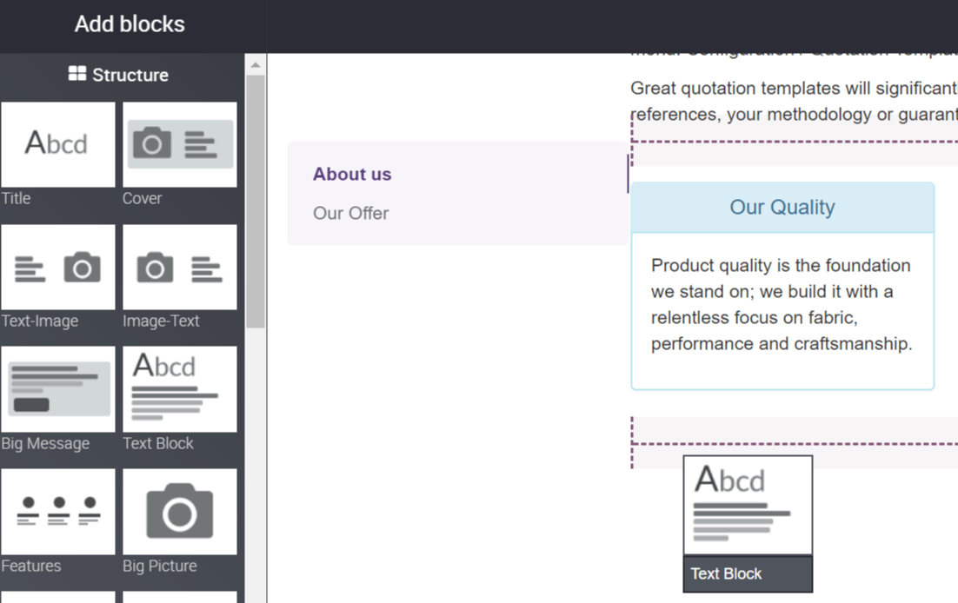Image resolution: width=958 pixels, height=603 pixels.
Task: Pick the Big Picture block icon
Action: 180,512
